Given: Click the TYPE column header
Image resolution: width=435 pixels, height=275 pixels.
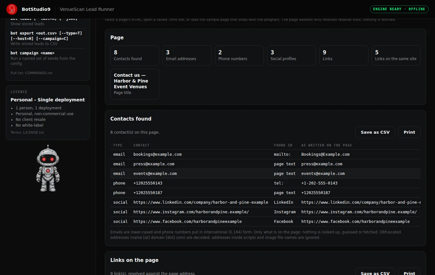Looking at the screenshot, I should pos(118,145).
